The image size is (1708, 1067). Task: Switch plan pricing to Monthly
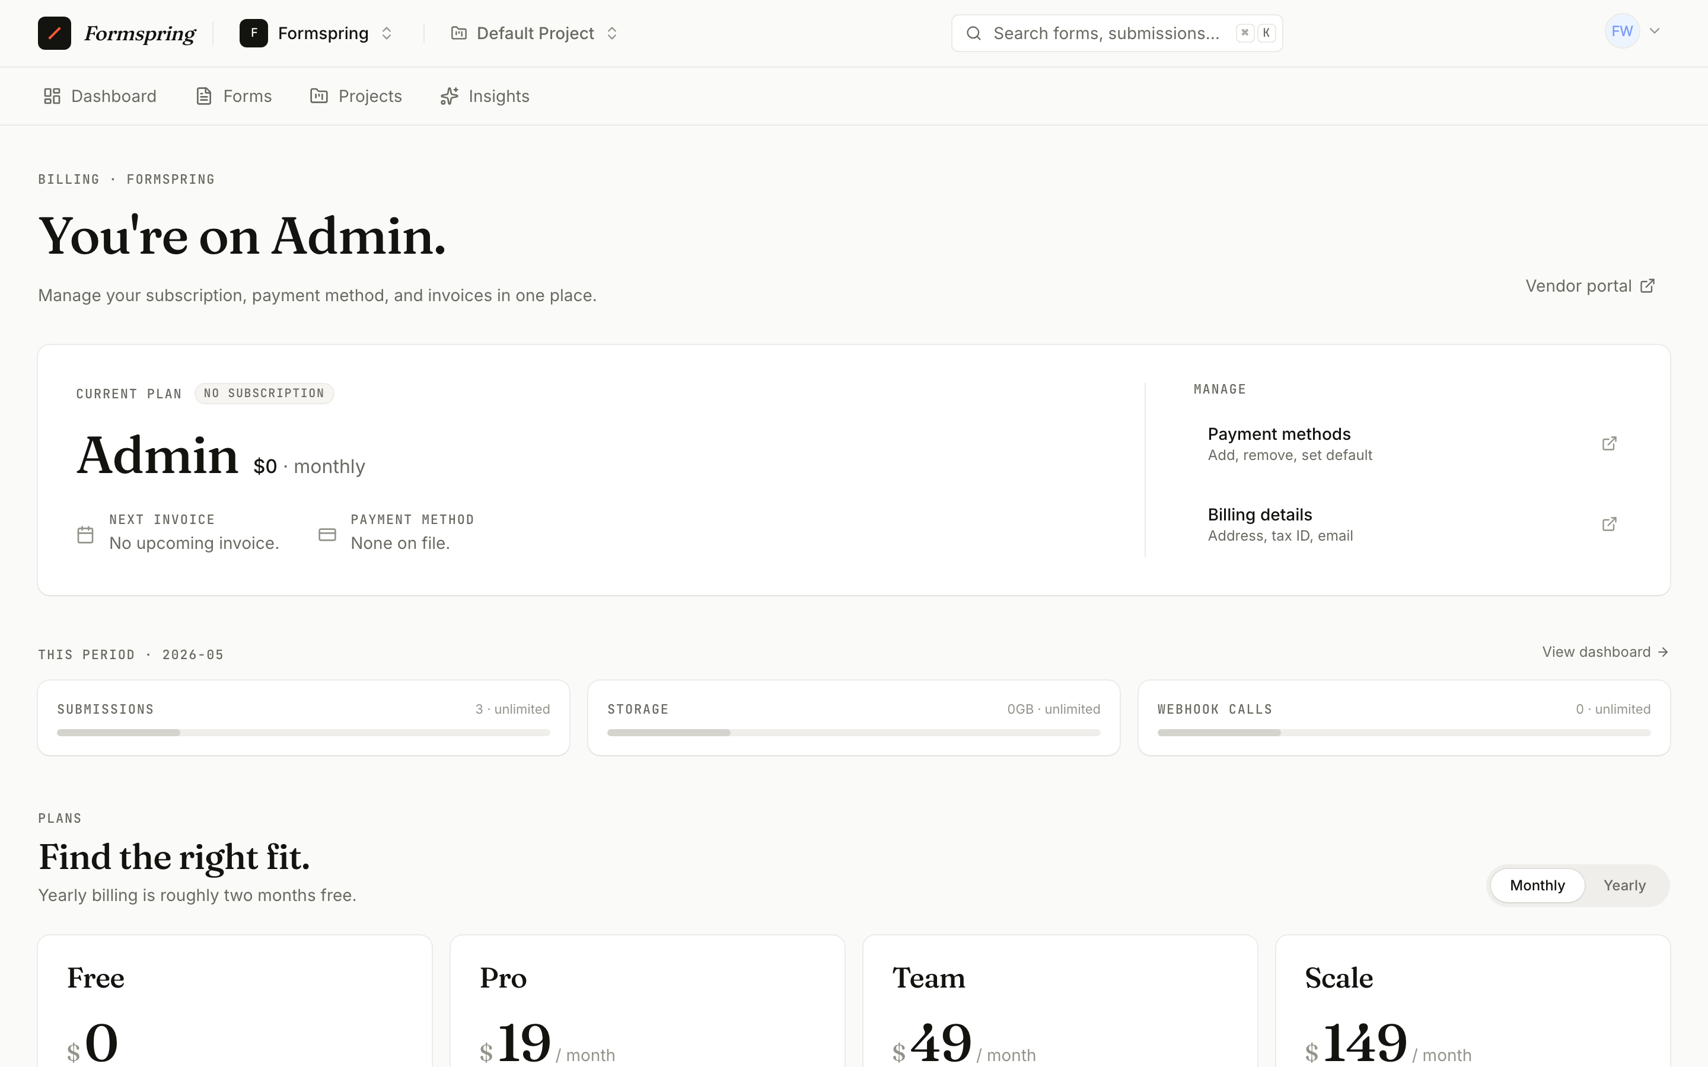click(x=1537, y=885)
